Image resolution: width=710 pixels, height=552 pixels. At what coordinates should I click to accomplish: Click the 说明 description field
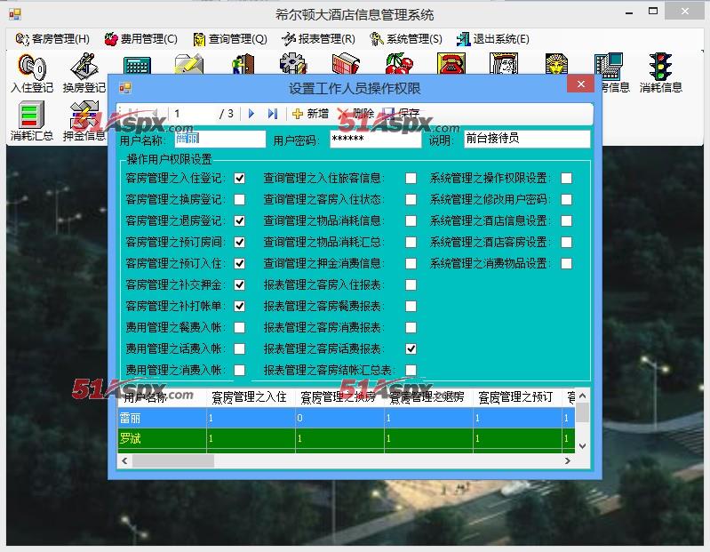click(527, 139)
